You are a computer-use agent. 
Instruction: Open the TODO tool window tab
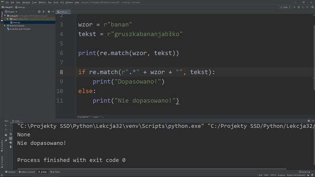pos(55,172)
